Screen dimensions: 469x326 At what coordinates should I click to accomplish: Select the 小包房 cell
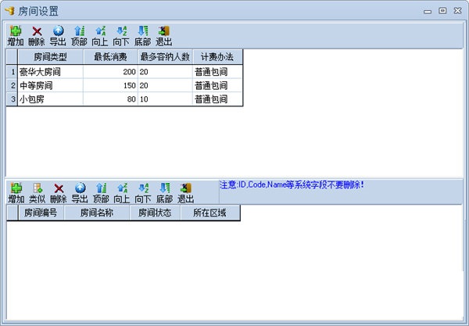click(50, 99)
